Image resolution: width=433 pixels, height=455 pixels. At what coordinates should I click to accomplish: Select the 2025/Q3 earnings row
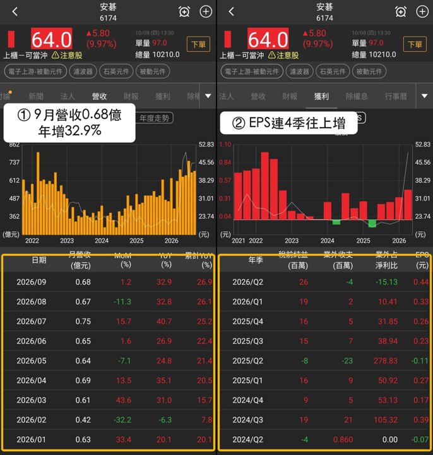click(324, 341)
